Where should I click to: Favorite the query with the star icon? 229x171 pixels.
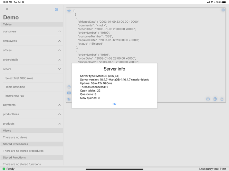click(69, 11)
